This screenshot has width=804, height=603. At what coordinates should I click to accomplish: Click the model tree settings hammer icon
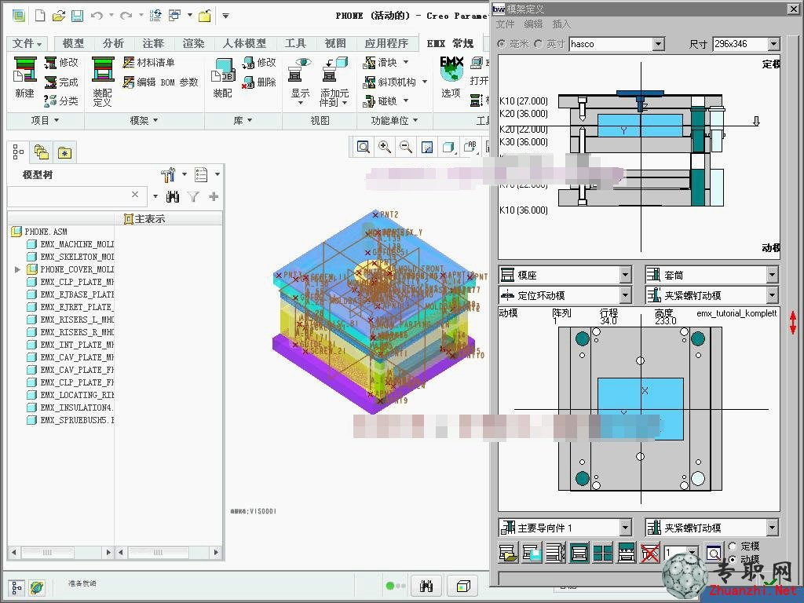168,175
